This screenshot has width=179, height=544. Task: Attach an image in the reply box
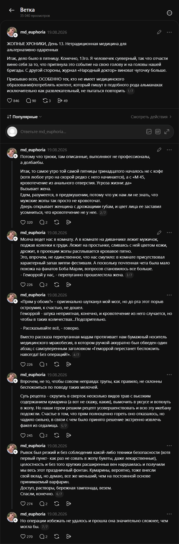[x=149, y=132]
